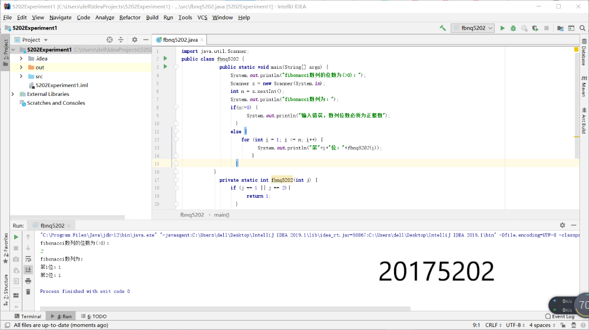This screenshot has width=589, height=330.
Task: Expand the External Libraries node
Action: click(13, 94)
